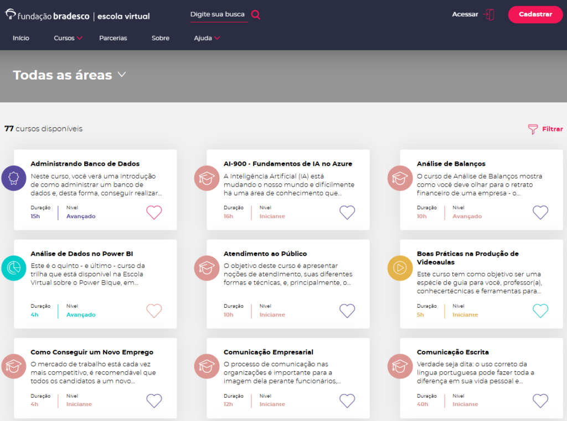Image resolution: width=567 pixels, height=421 pixels.
Task: Click the purple icon of Administrando Banco de Dados
Action: pyautogui.click(x=14, y=178)
